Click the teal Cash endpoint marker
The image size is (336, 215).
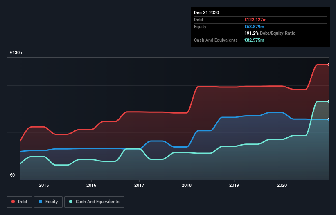pyautogui.click(x=329, y=102)
